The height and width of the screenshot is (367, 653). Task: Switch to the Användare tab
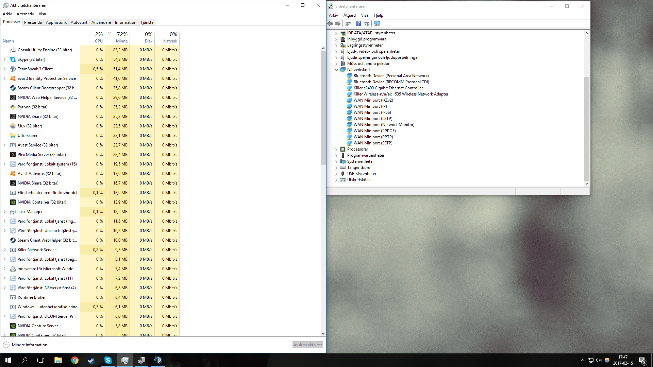point(101,22)
